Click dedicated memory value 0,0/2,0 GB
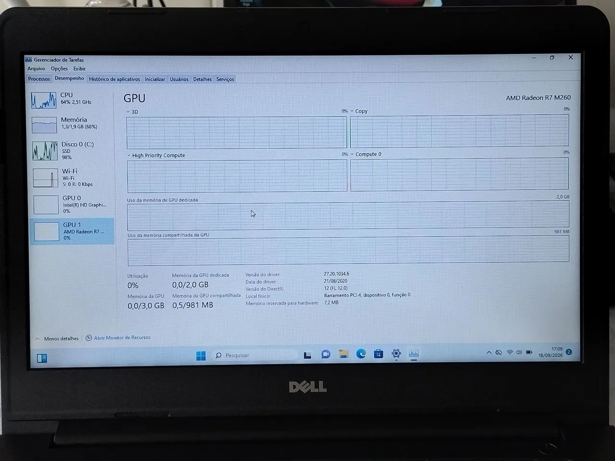Screen dimensions: 615x461 tap(190, 285)
